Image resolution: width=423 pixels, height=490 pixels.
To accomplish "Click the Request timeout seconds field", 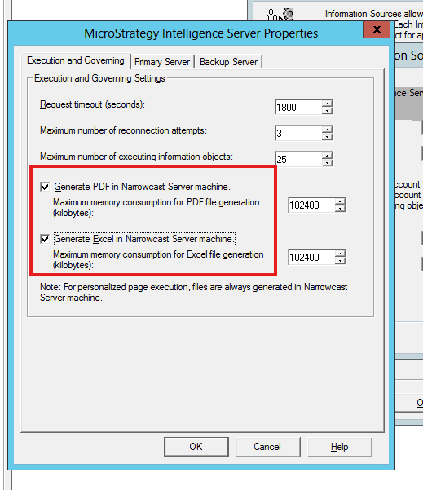I will (x=298, y=107).
